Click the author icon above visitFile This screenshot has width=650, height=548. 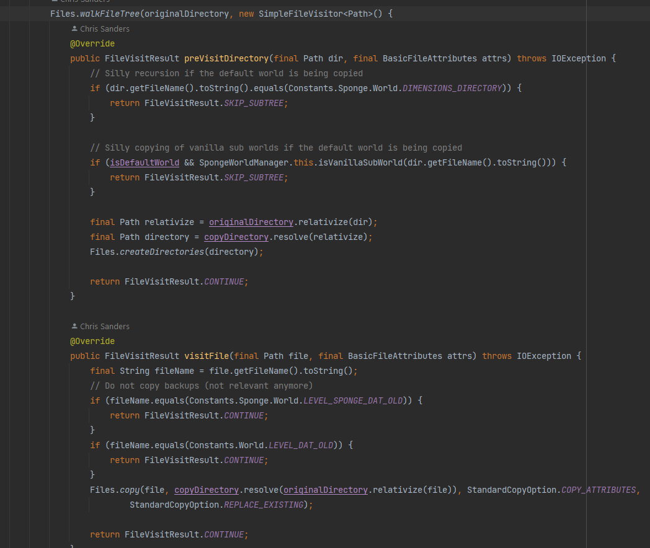click(x=74, y=326)
